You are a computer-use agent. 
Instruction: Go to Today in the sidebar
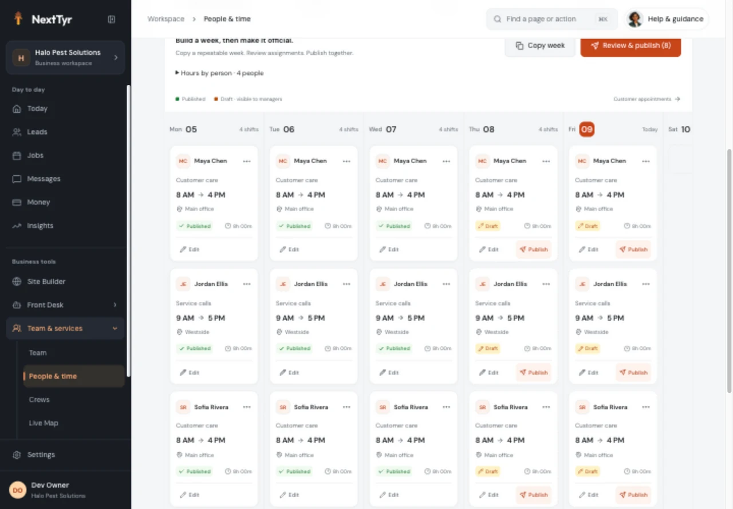pos(65,109)
